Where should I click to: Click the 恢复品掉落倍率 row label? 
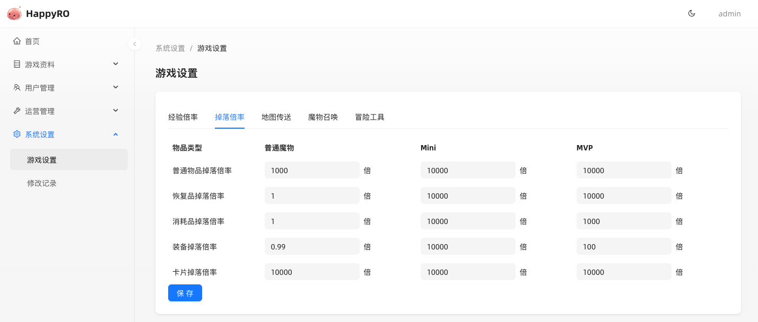[198, 196]
